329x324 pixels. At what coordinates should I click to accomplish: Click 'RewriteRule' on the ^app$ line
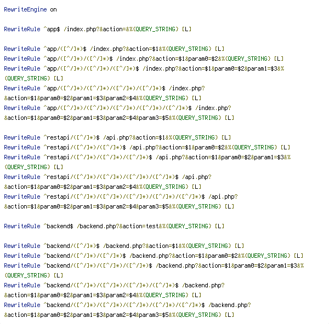22,29
